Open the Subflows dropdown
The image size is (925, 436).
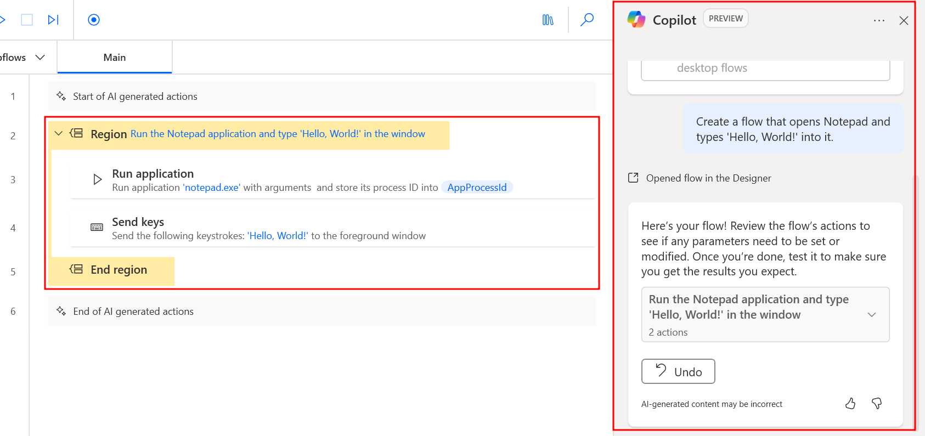click(x=22, y=58)
